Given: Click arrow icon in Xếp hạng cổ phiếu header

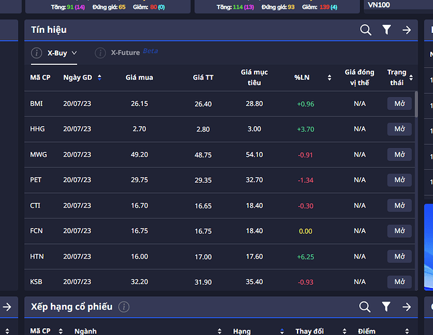Looking at the screenshot, I should click(x=406, y=307).
